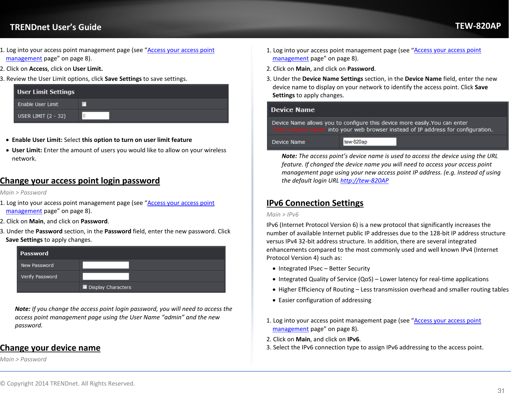Click 'TRENDnet User's Guide' header title
511x393 pixels.
[56, 27]
